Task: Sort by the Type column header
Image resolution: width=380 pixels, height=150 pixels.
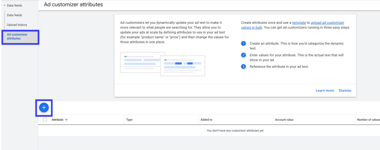Action: point(130,120)
